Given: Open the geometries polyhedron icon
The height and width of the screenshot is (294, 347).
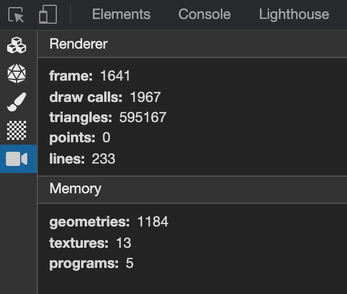Looking at the screenshot, I should (x=17, y=73).
